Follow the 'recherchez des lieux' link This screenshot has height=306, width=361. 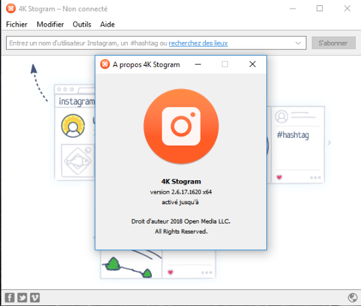(198, 43)
